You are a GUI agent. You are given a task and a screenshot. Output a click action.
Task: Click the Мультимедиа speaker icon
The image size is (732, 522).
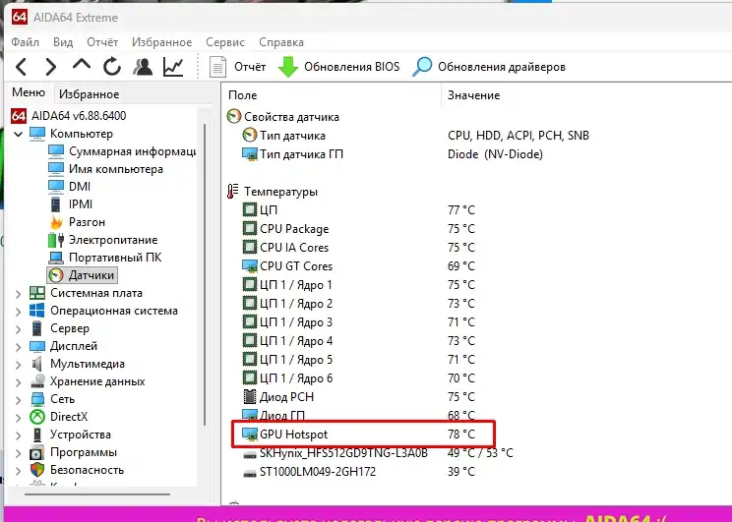36,364
